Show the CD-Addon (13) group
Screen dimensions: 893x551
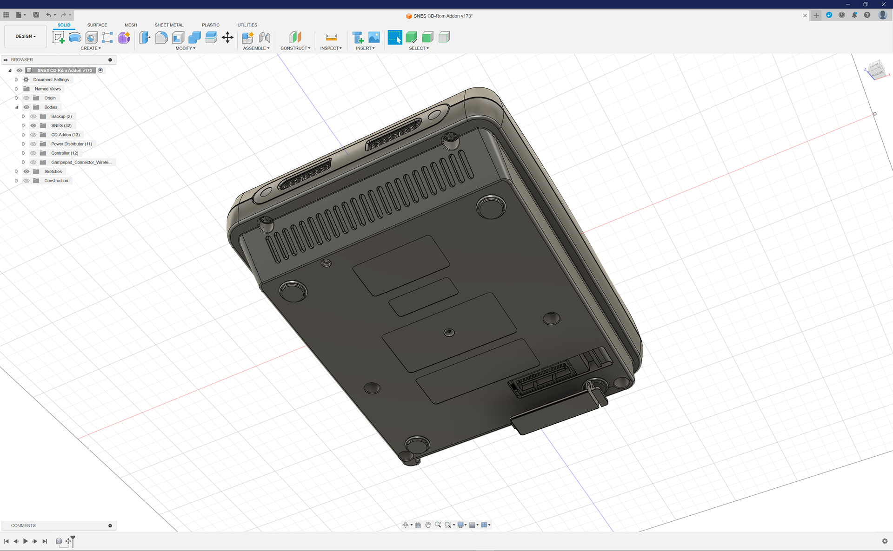[33, 135]
